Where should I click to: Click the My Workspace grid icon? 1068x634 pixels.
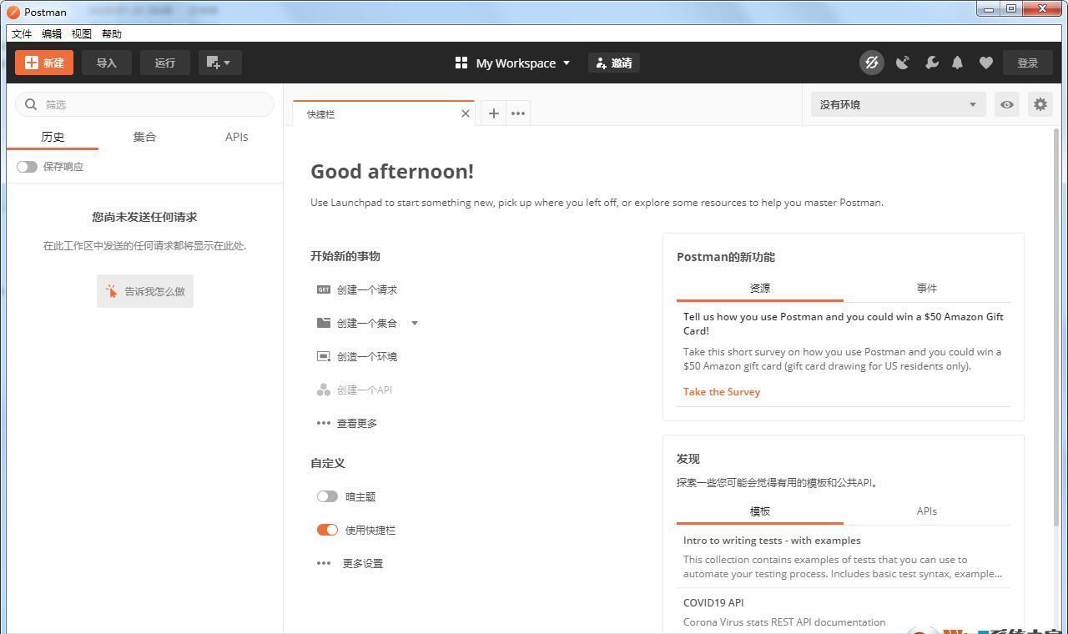coord(461,63)
